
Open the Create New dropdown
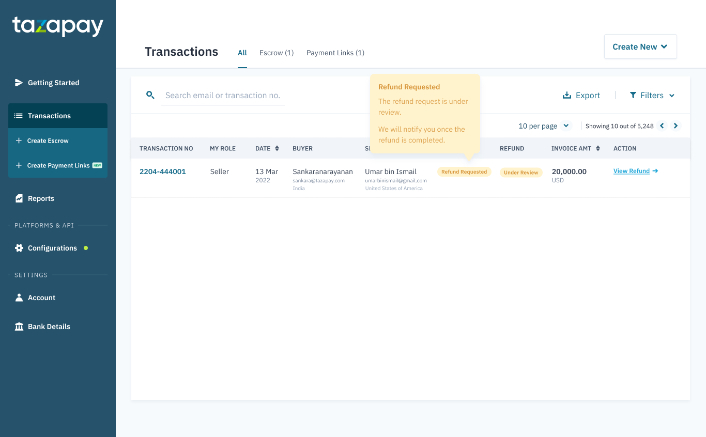coord(640,46)
